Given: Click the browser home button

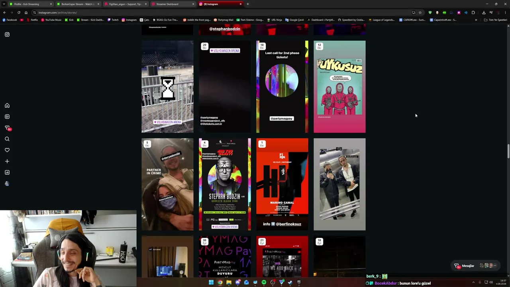Looking at the screenshot, I should 26,12.
